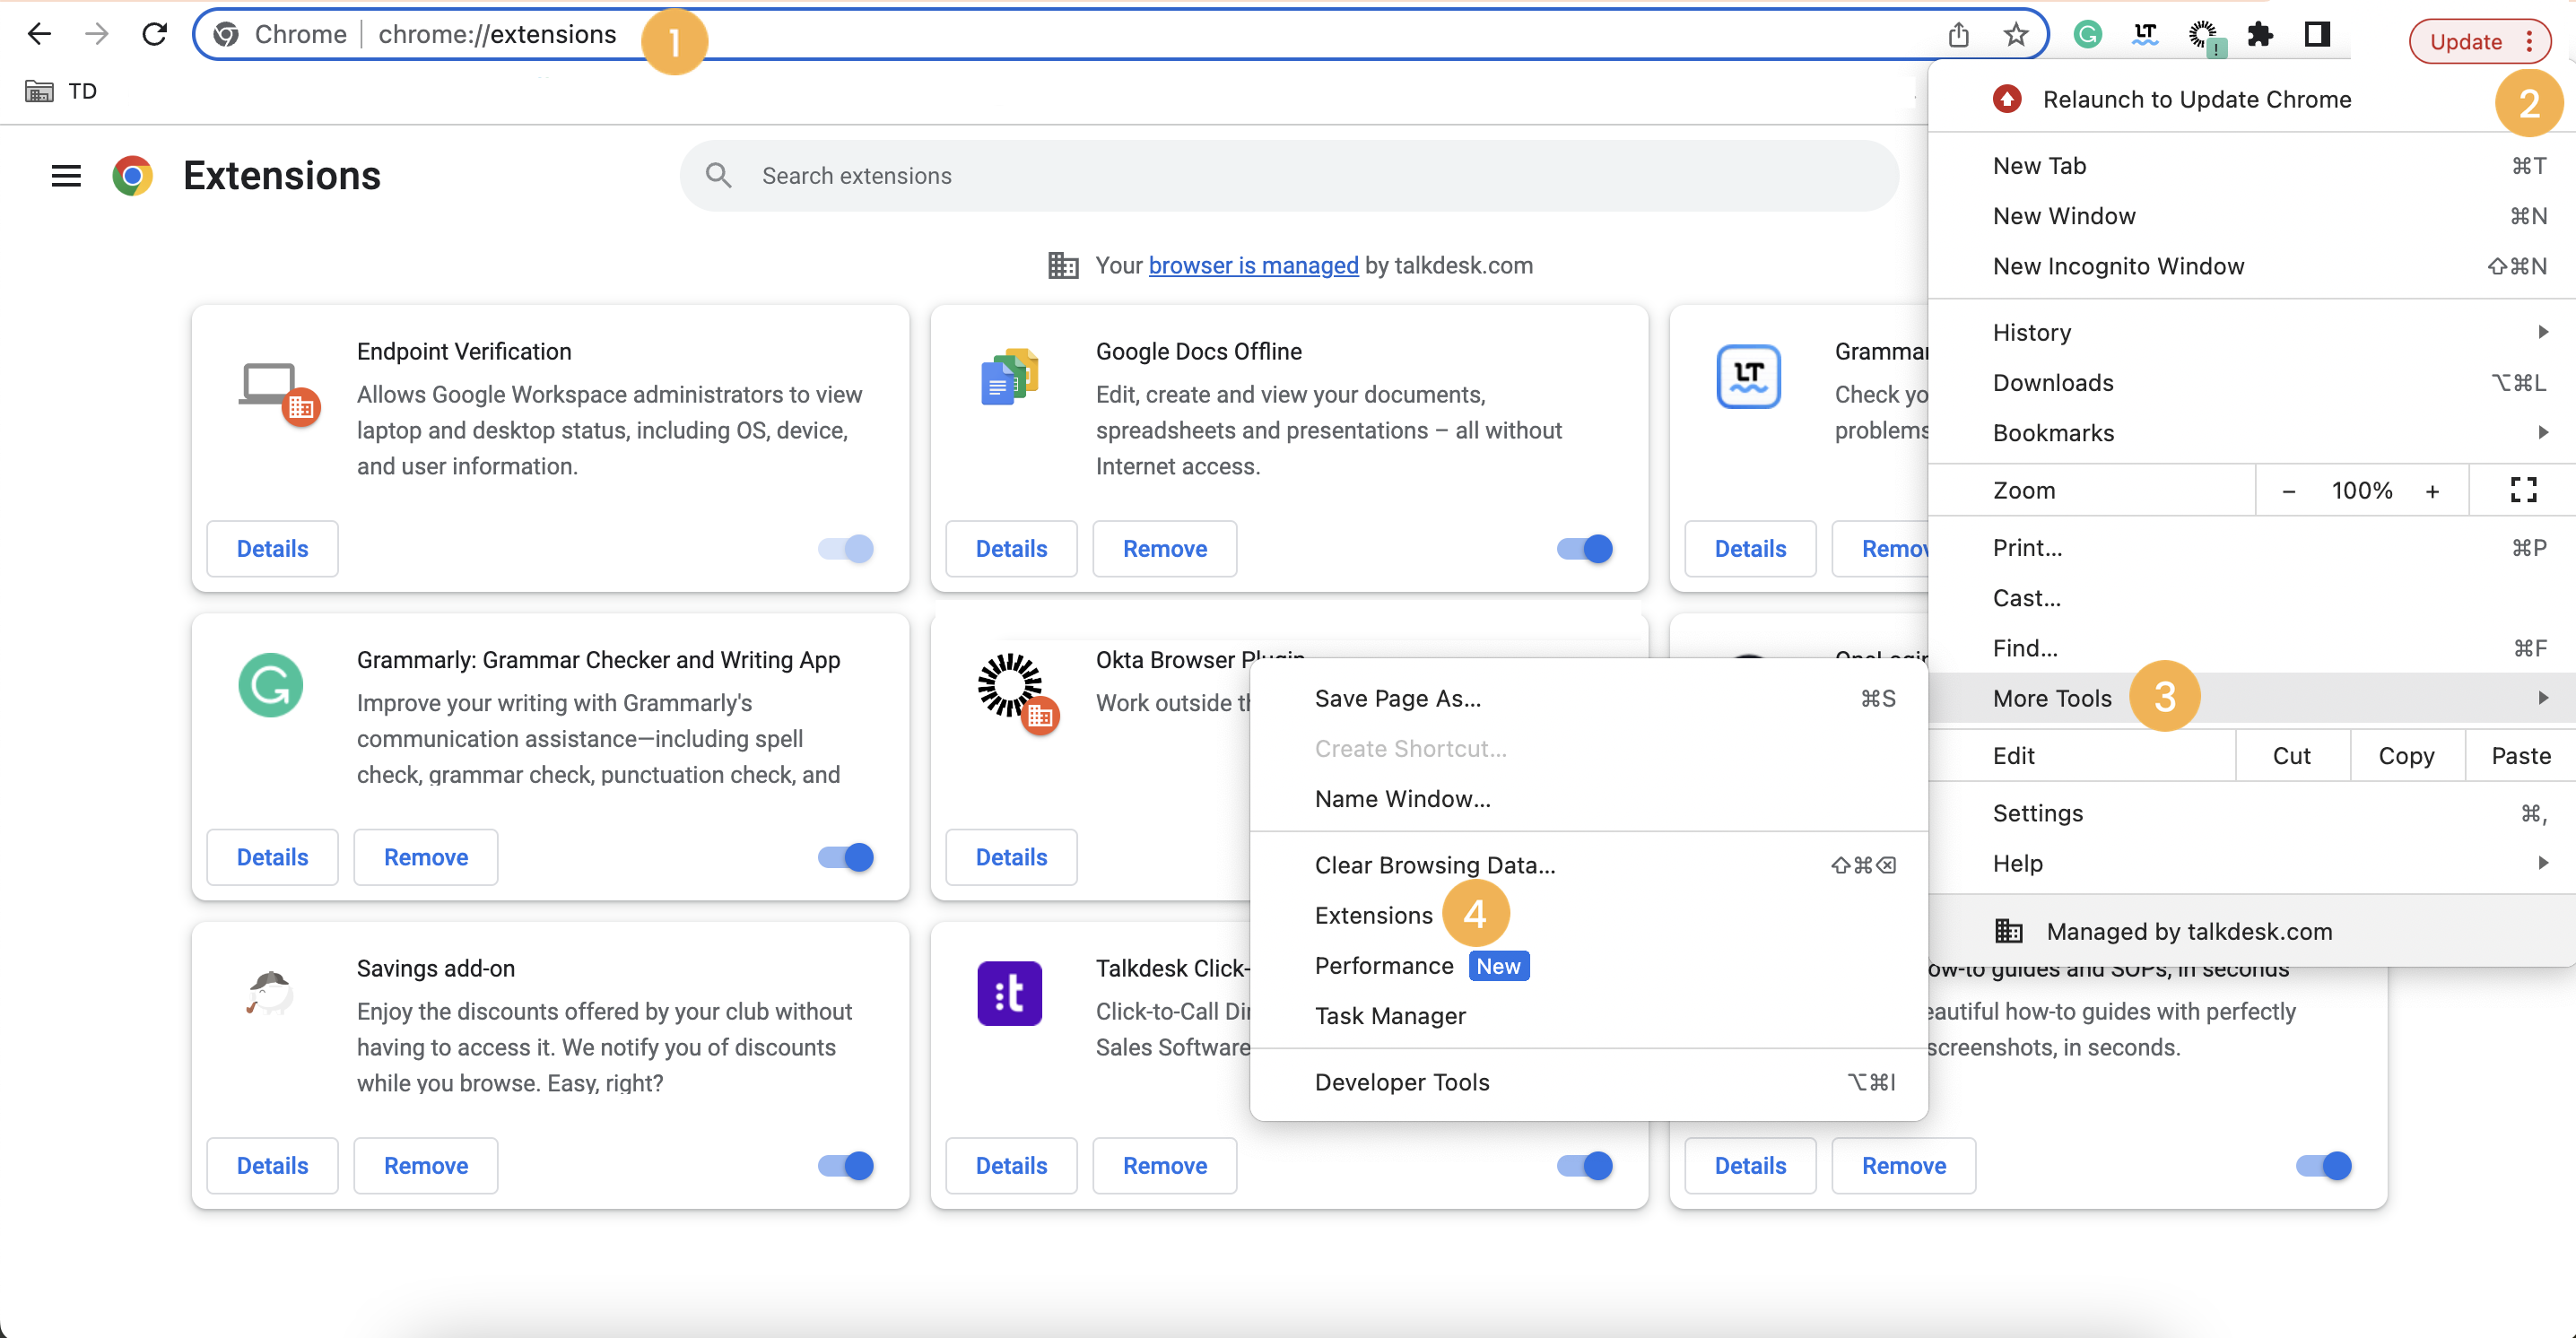Select Extensions in More Tools submenu

(1588, 915)
